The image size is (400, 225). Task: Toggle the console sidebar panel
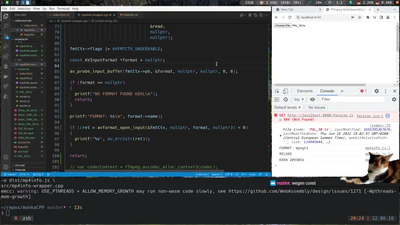pos(277,99)
